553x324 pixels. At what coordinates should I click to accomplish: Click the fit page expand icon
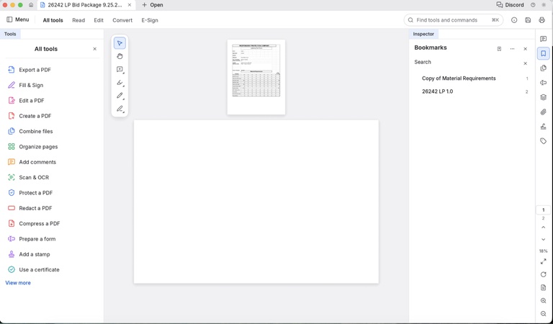pos(543,261)
